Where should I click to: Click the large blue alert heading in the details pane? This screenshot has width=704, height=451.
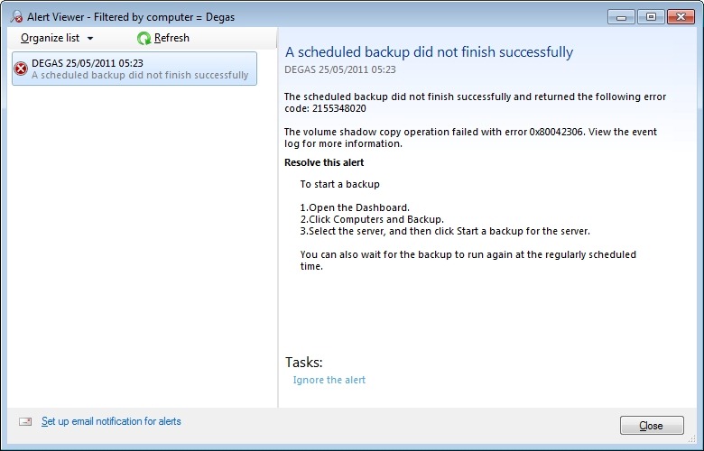[429, 52]
